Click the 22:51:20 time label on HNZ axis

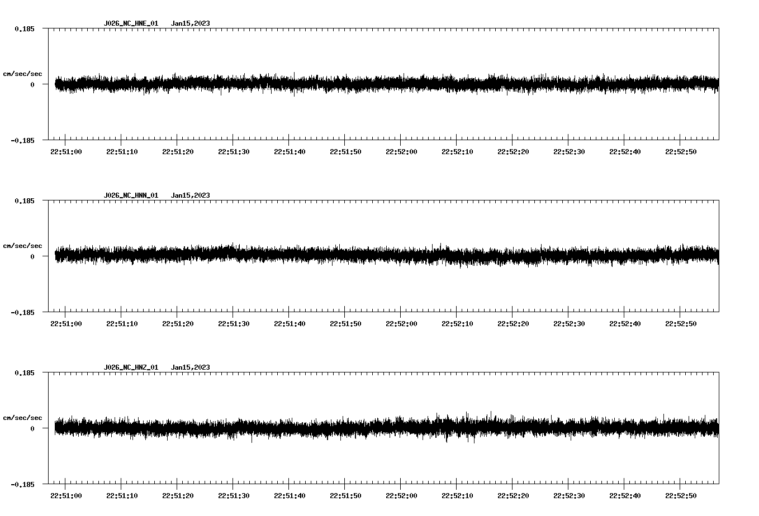tap(178, 496)
